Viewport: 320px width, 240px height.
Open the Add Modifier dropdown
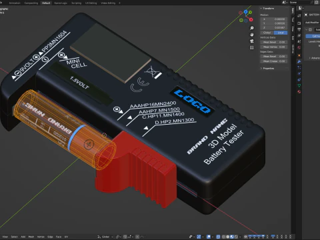(x=312, y=23)
